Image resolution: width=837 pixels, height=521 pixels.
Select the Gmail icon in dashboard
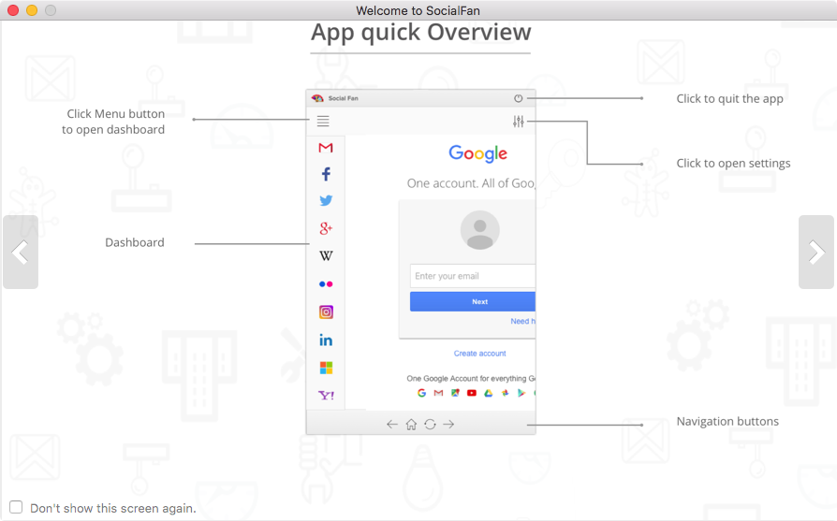[x=326, y=148]
